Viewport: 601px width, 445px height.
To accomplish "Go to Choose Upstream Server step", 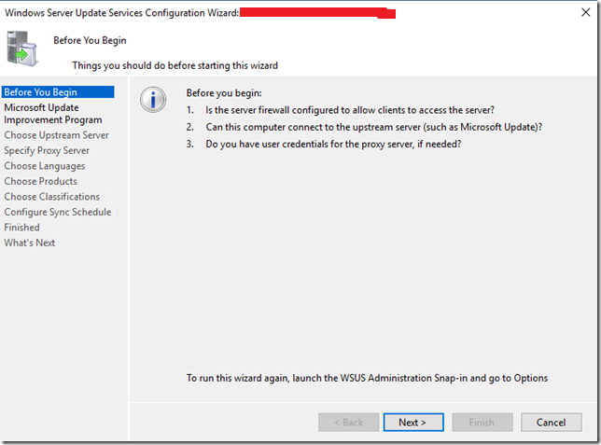I will pos(56,135).
